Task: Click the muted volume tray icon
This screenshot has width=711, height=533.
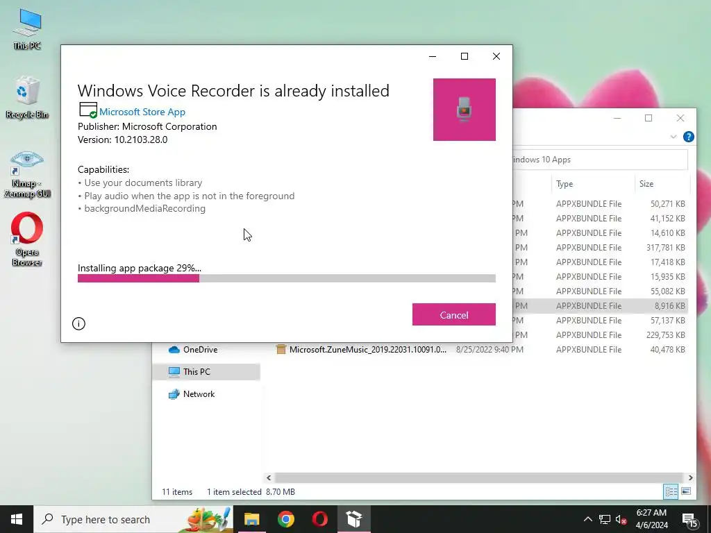Action: click(x=621, y=519)
